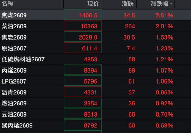Image resolution: width=191 pixels, height=133 pixels.
Task: Click percentage 1.53%
Action: [x=165, y=37]
